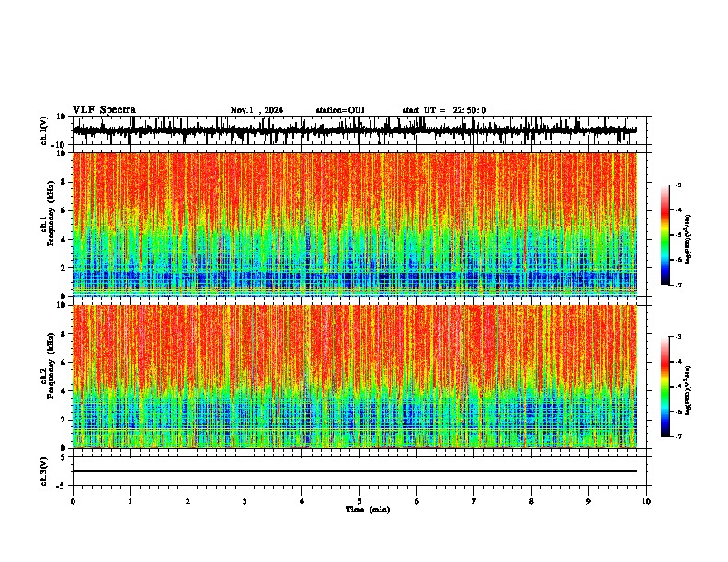
Task: Click the ch.1 color bar log(PSD) unit label
Action: pyautogui.click(x=688, y=239)
